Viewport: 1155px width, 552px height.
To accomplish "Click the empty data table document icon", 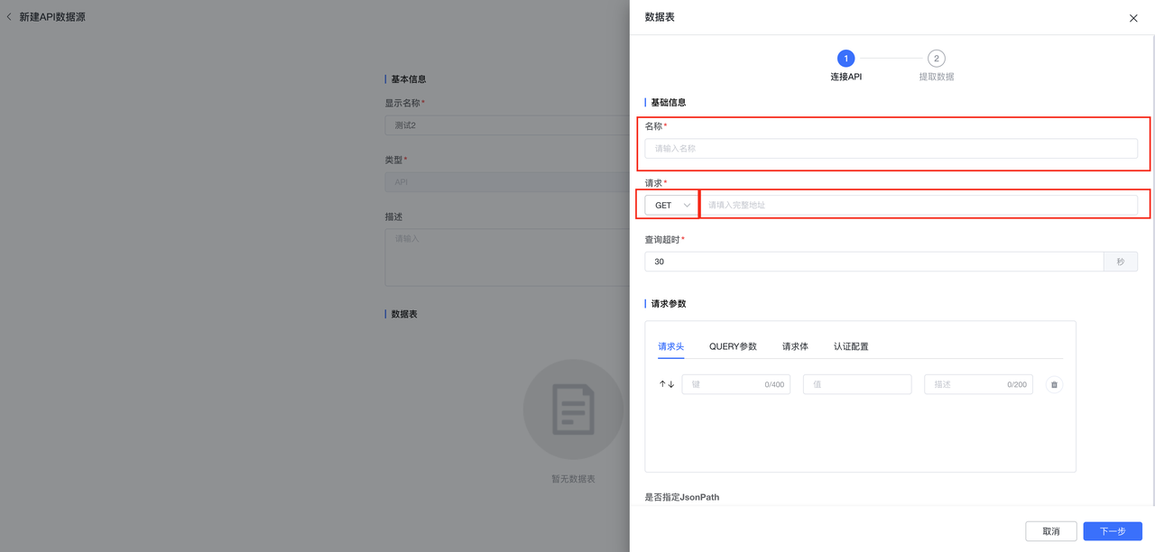I will [x=572, y=409].
